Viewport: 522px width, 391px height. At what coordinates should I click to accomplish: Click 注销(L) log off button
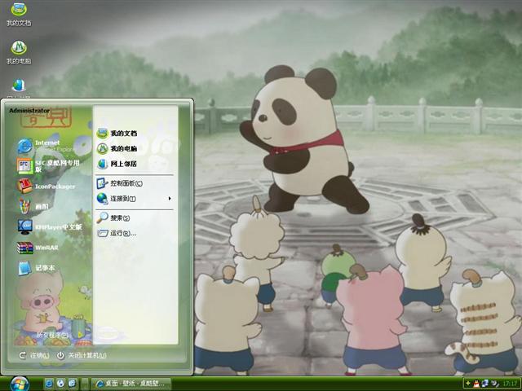34,356
